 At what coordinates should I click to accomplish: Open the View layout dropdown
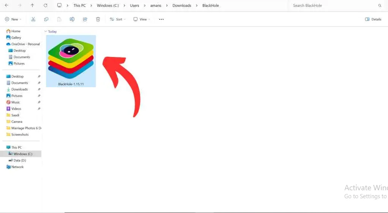(x=142, y=19)
